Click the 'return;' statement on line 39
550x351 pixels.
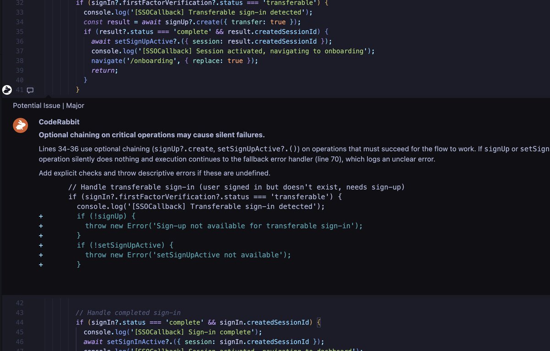(104, 70)
